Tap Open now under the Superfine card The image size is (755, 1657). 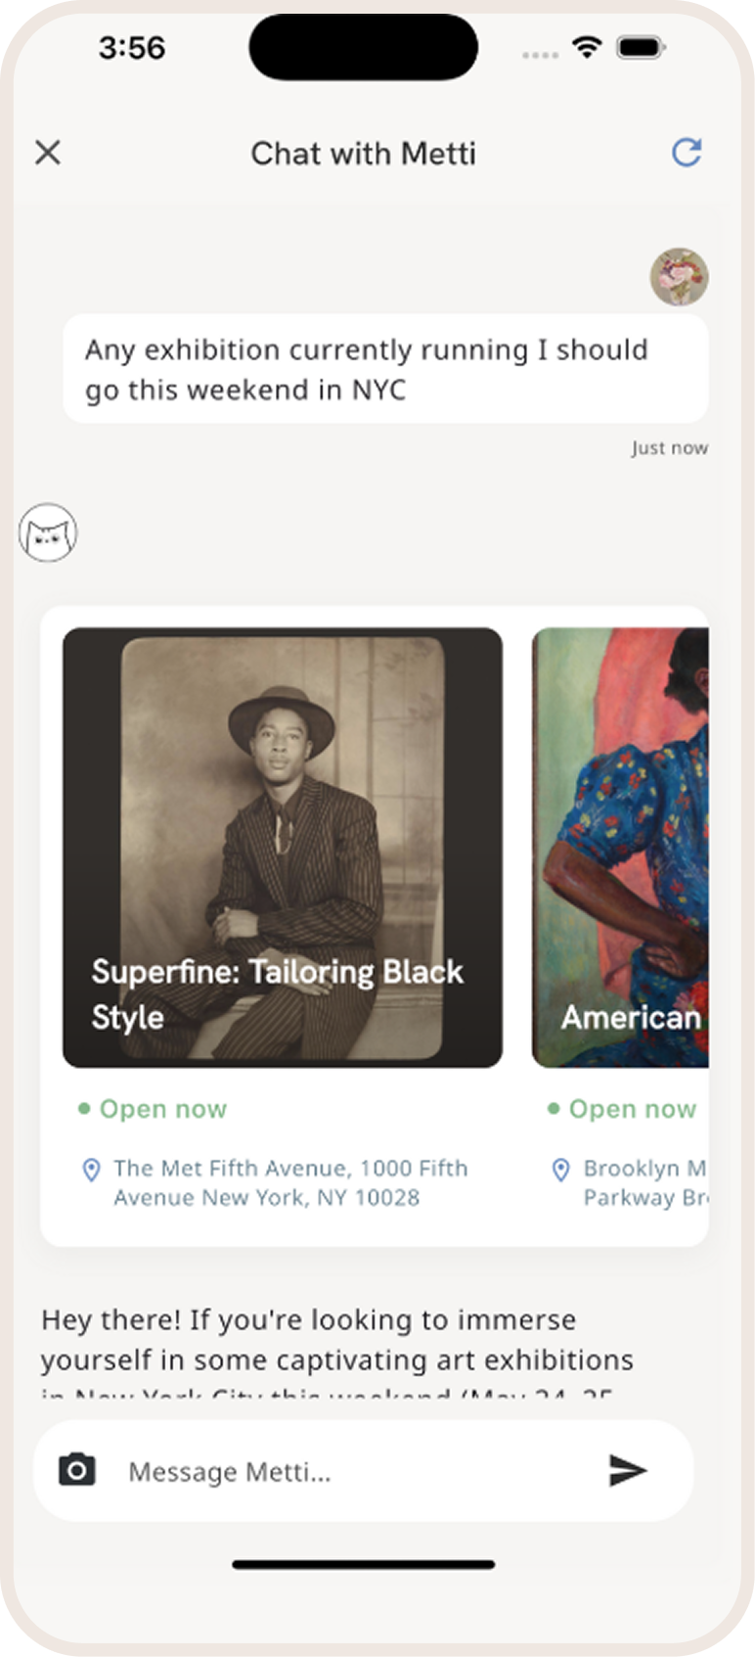point(162,1109)
